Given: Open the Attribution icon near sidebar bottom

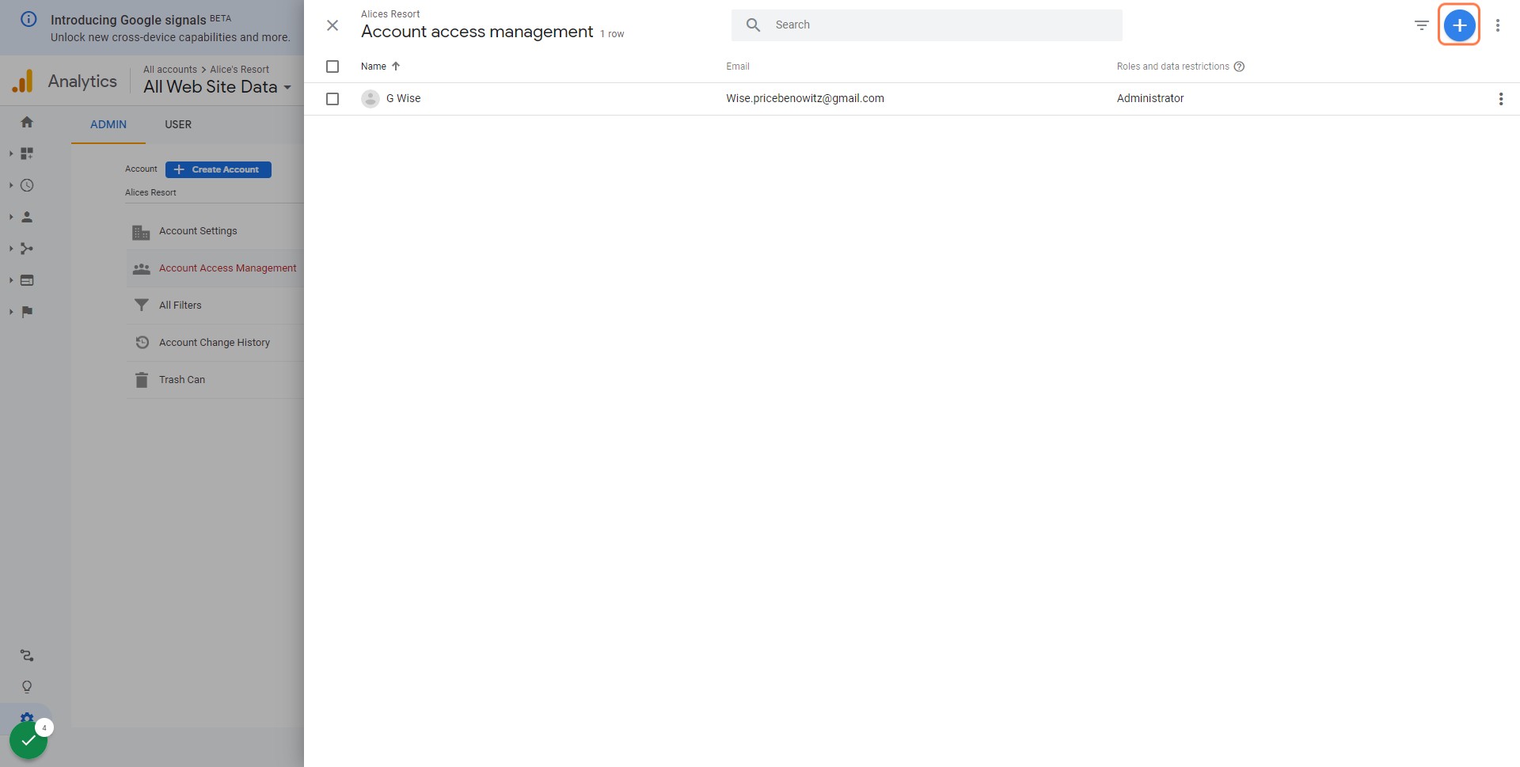Looking at the screenshot, I should [27, 655].
